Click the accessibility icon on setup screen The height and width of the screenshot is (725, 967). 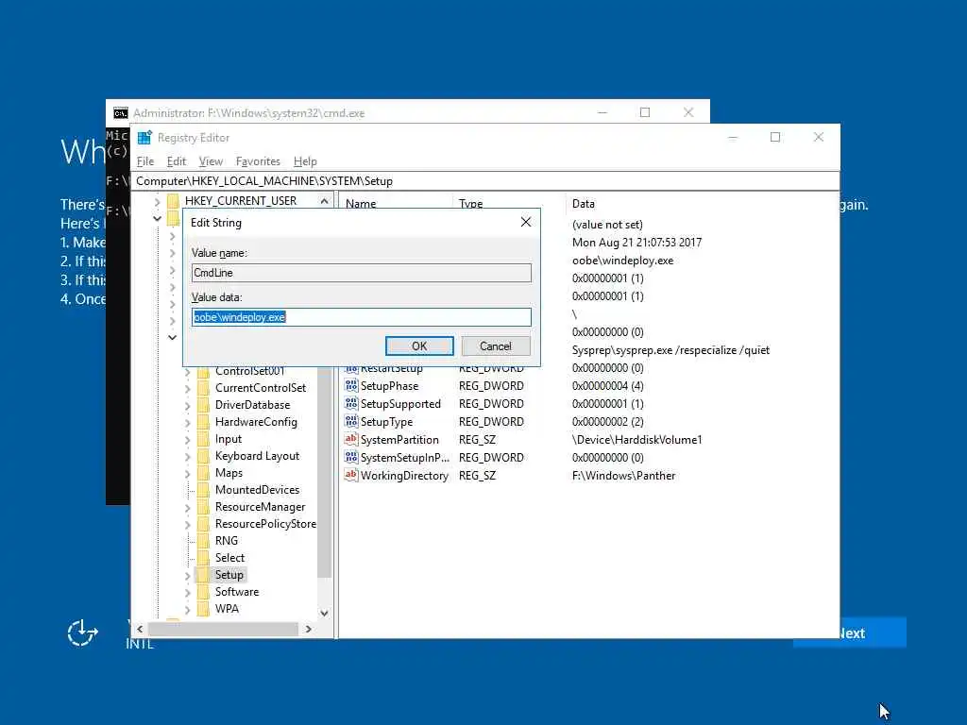pyautogui.click(x=82, y=633)
